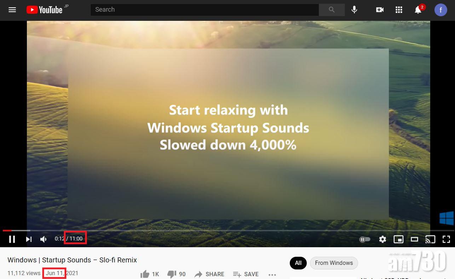This screenshot has height=279, width=455.
Task: Mute the video volume
Action: pos(44,239)
